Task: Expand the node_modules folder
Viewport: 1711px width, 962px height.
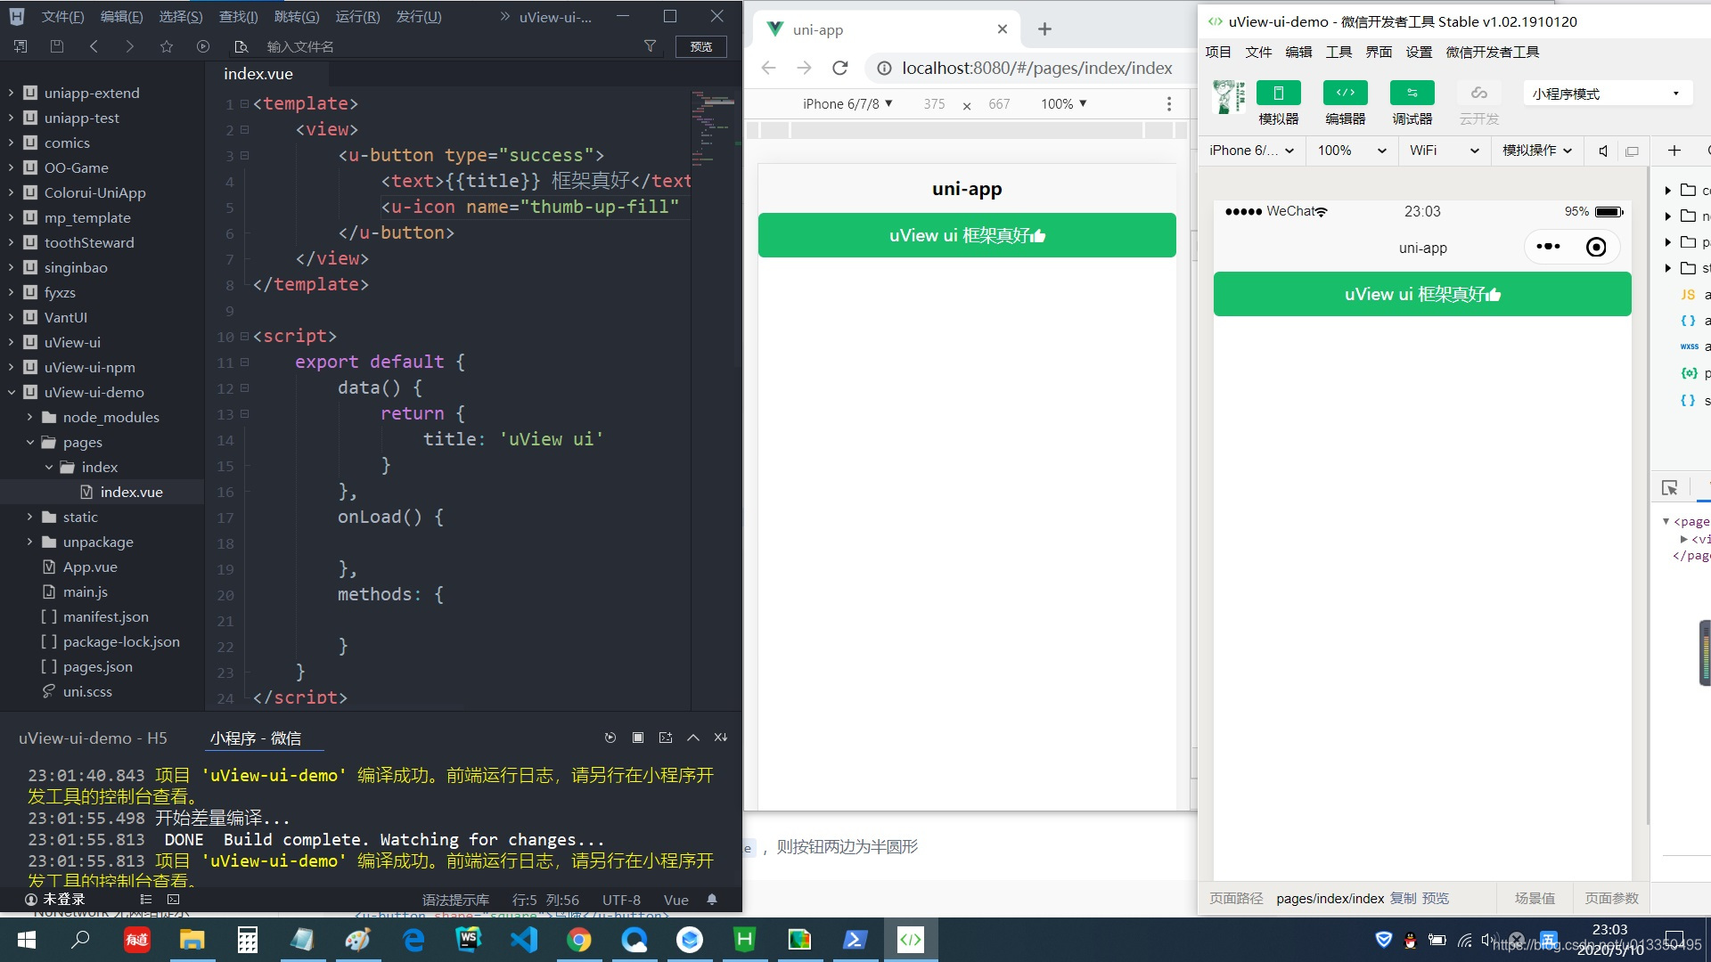Action: [x=29, y=417]
